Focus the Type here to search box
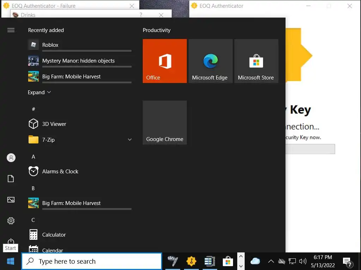361x270 pixels. click(x=92, y=261)
